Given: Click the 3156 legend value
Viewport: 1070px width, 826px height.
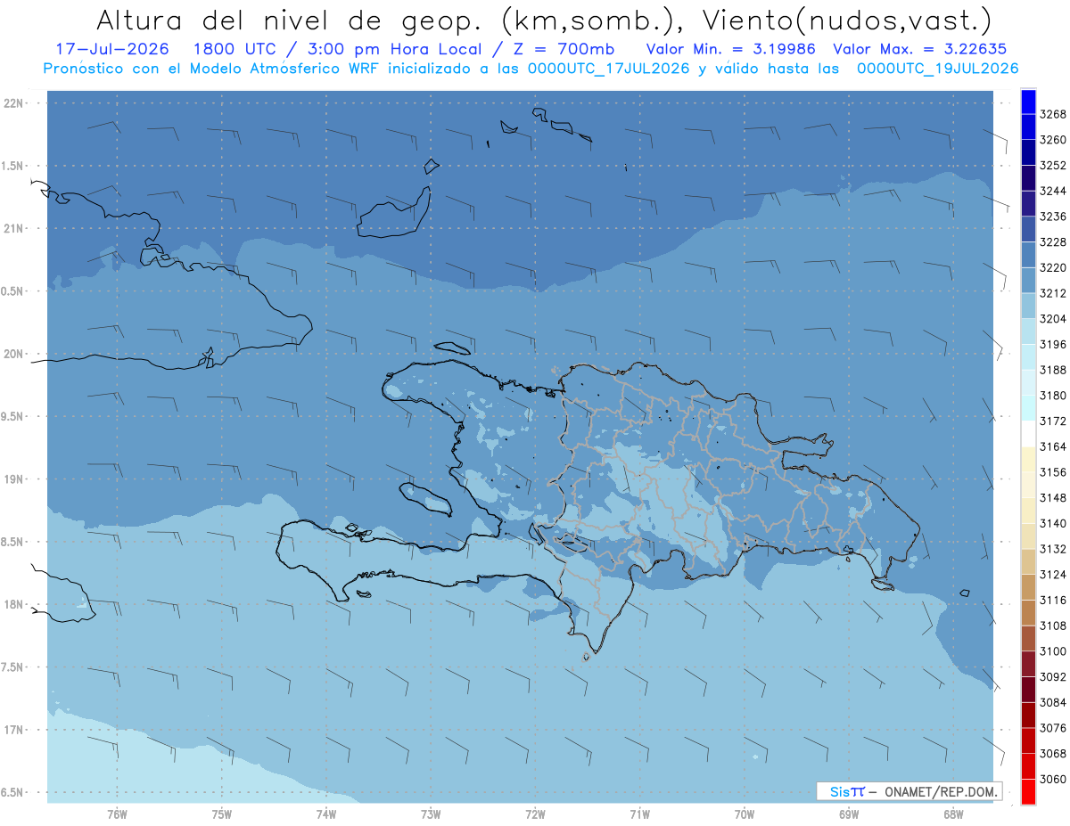Looking at the screenshot, I should [1052, 472].
